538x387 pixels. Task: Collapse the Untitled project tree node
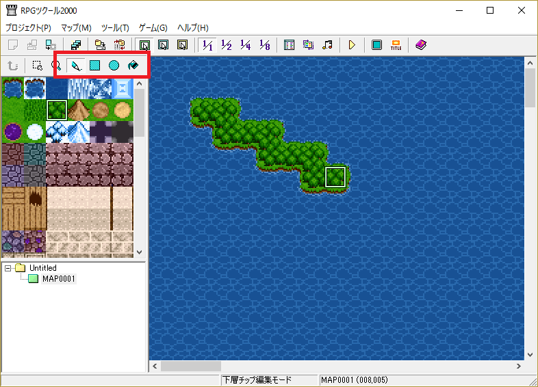point(8,268)
